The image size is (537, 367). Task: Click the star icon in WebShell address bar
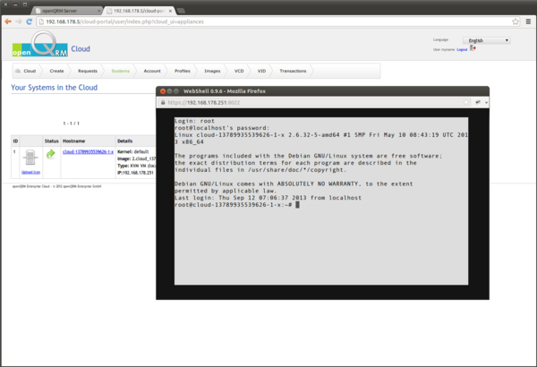[466, 102]
